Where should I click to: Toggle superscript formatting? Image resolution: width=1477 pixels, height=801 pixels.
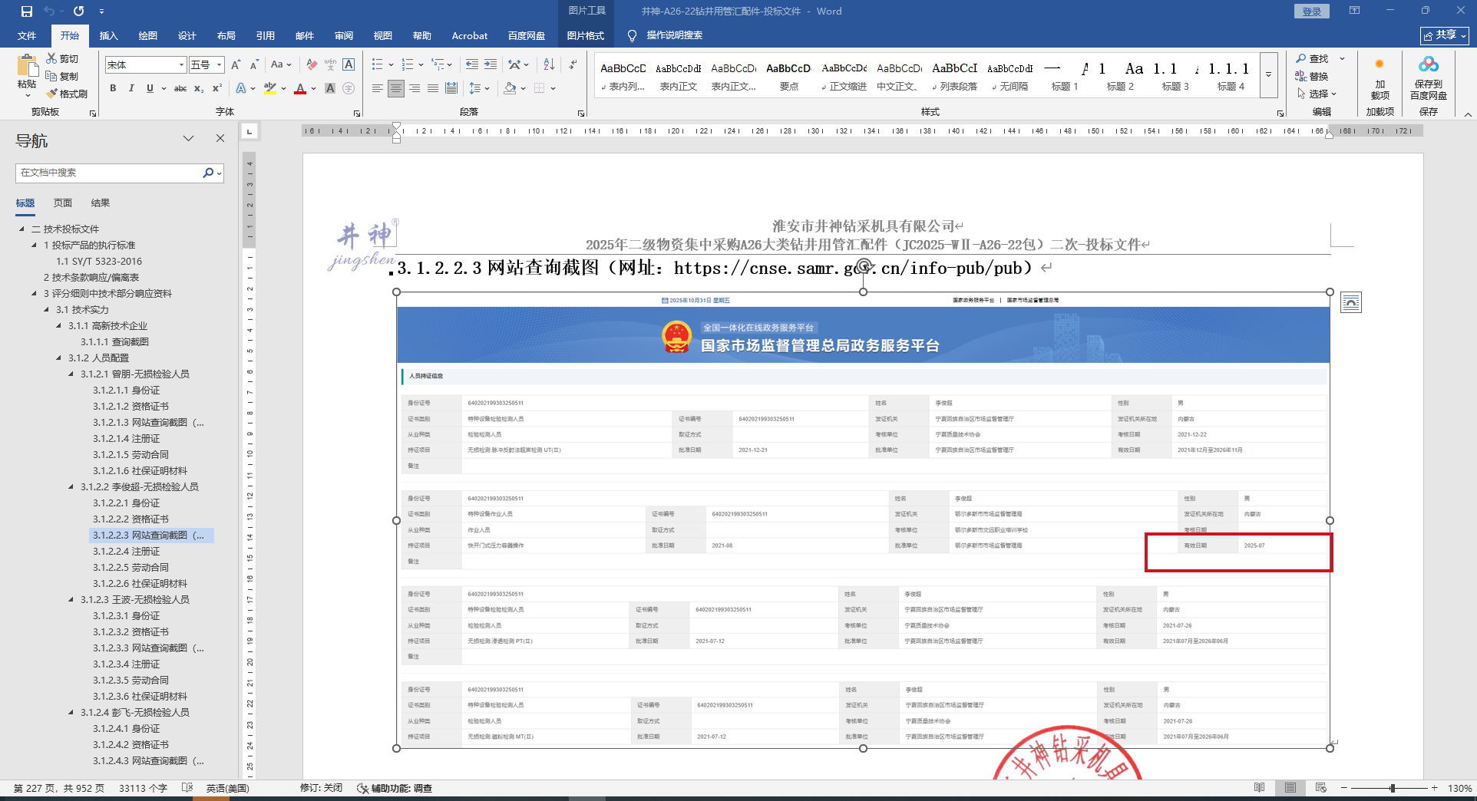pyautogui.click(x=217, y=88)
